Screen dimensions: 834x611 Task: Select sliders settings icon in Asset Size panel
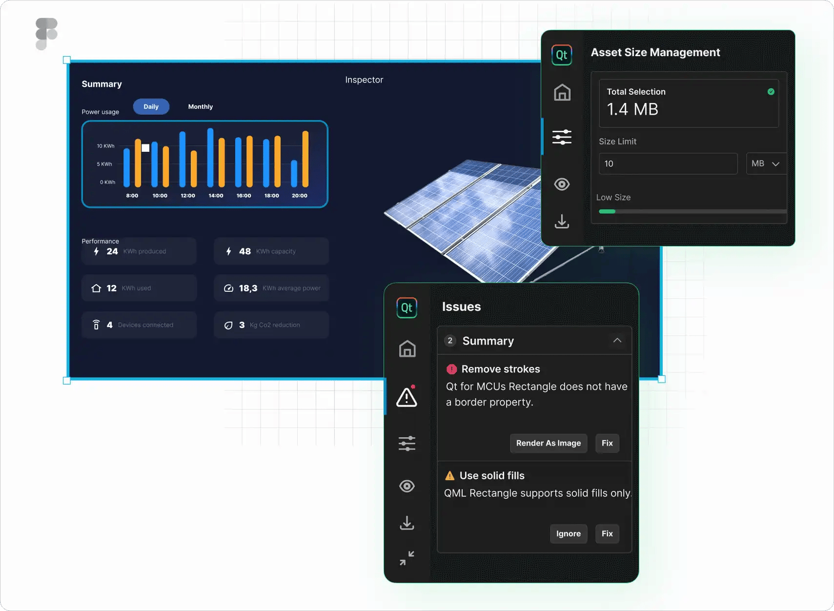click(x=562, y=137)
